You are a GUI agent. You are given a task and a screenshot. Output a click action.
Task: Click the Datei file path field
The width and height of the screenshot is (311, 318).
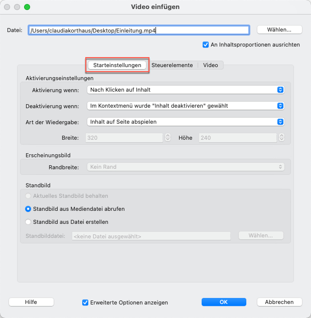[x=138, y=30]
